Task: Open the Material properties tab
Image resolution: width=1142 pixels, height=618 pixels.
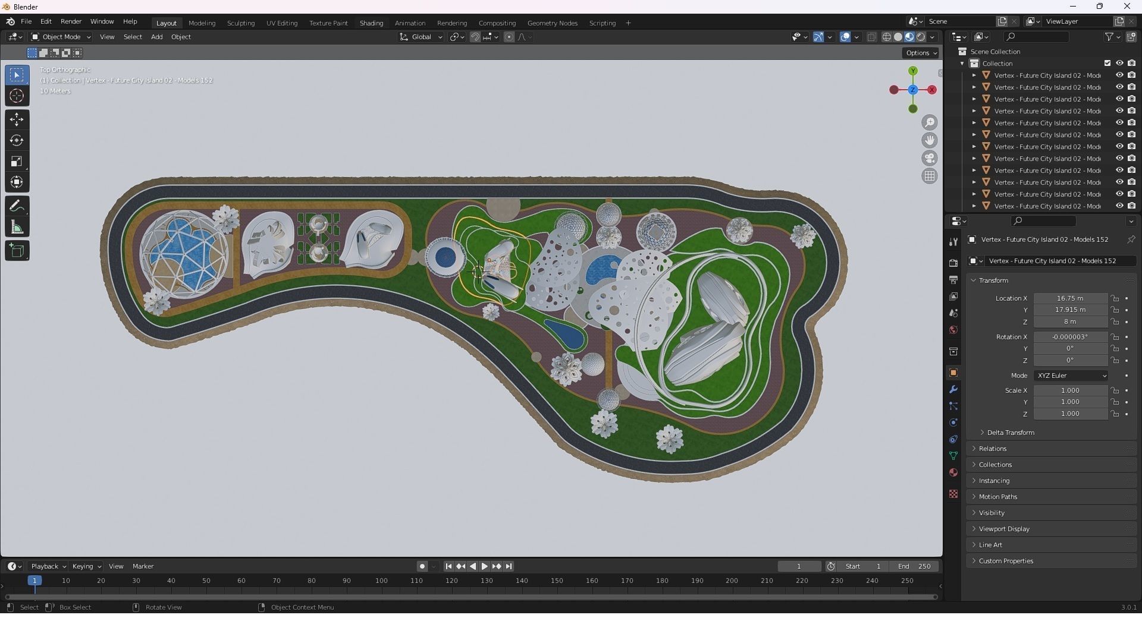Action: coord(953,473)
